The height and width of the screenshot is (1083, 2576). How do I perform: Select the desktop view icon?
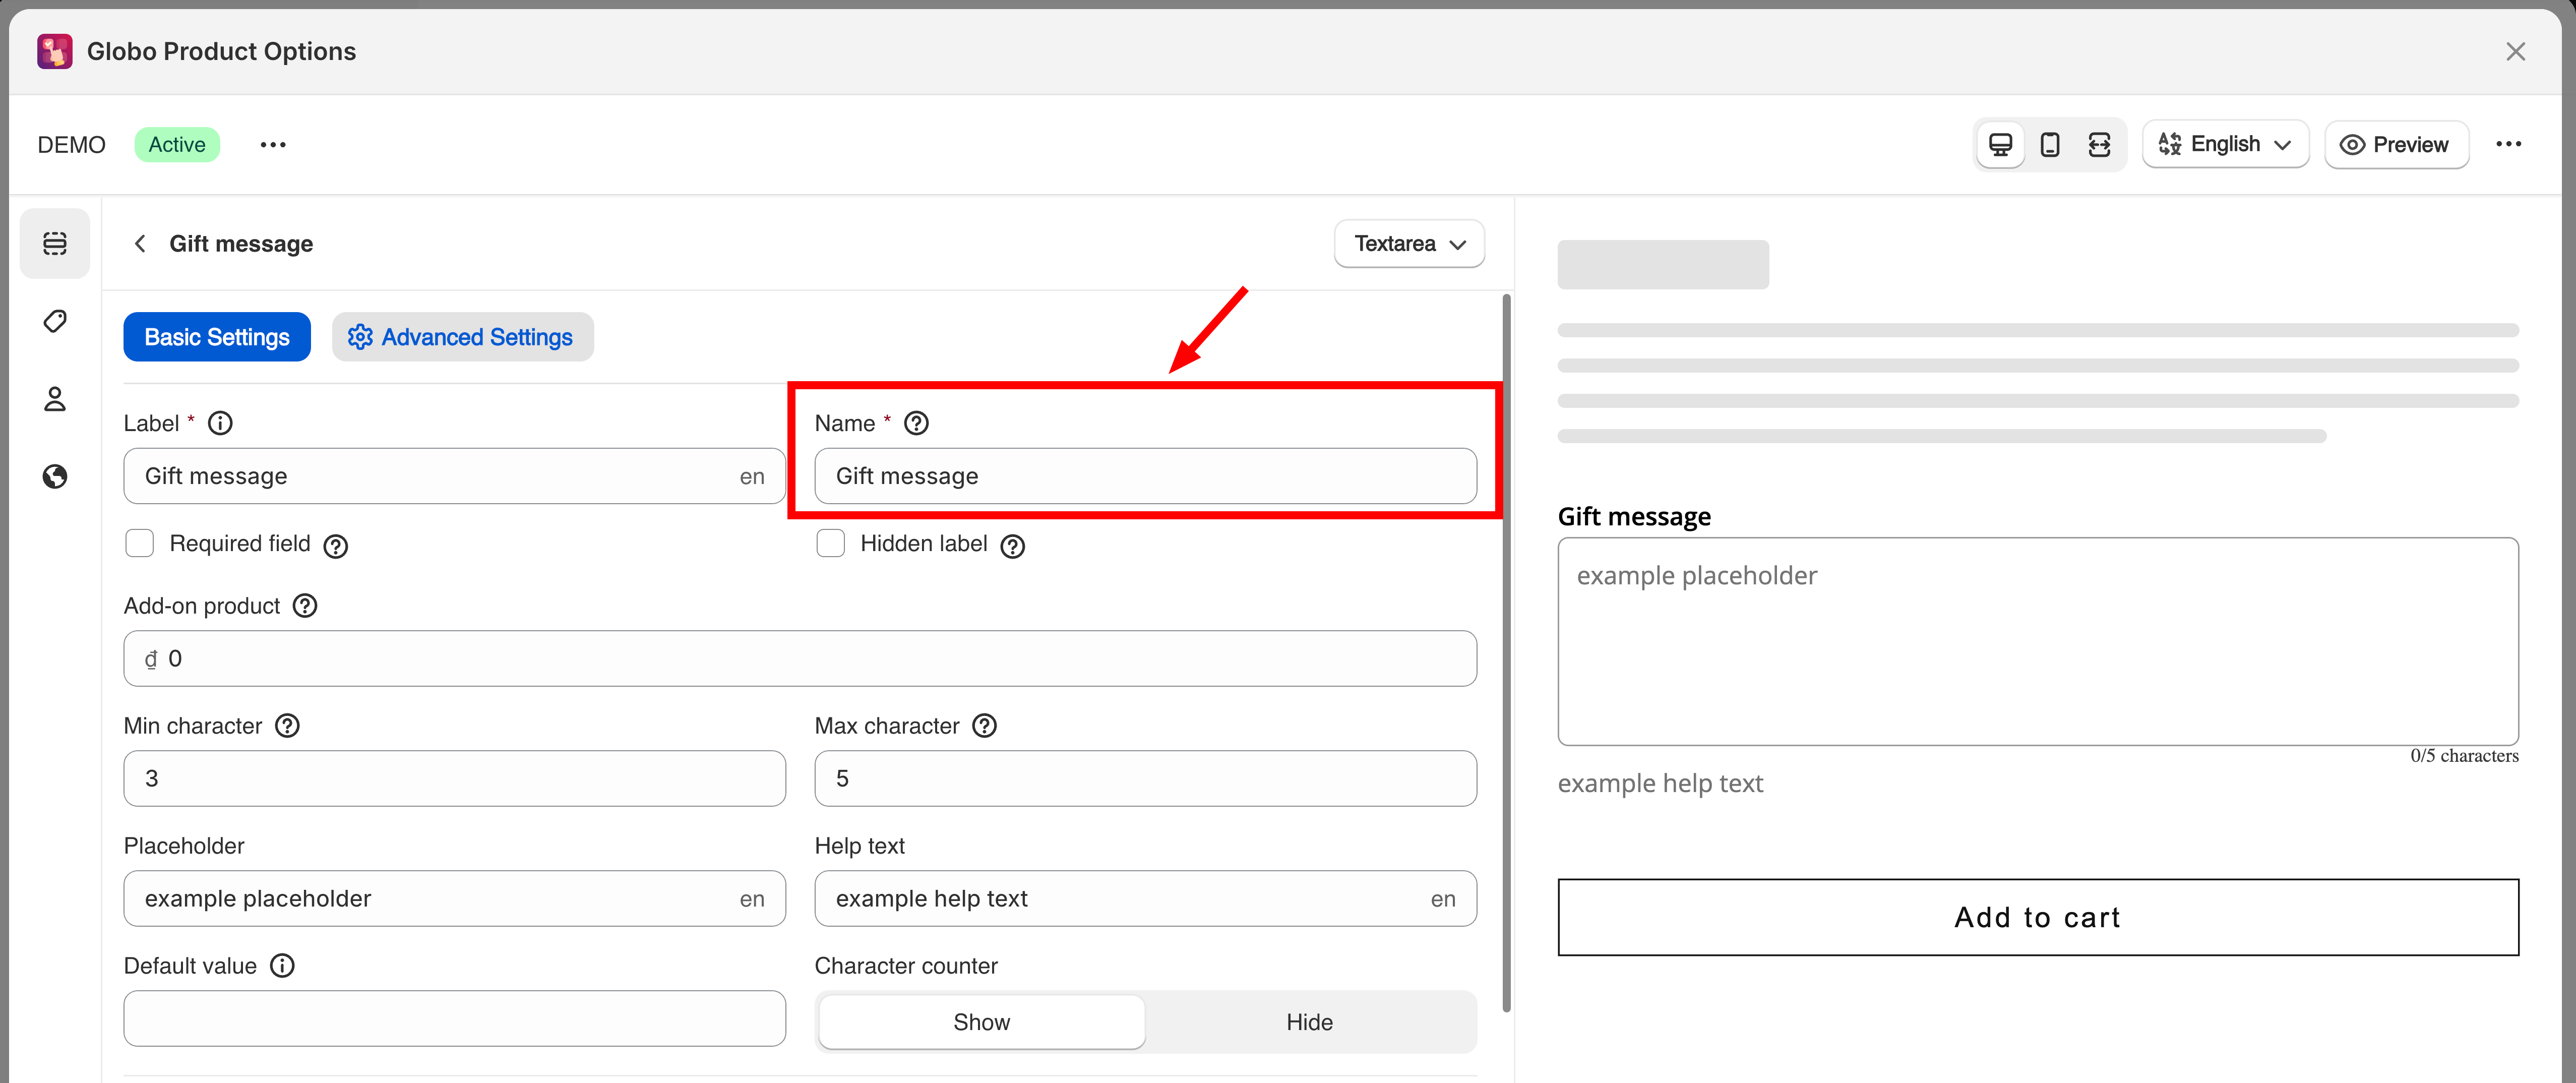pos(2000,145)
